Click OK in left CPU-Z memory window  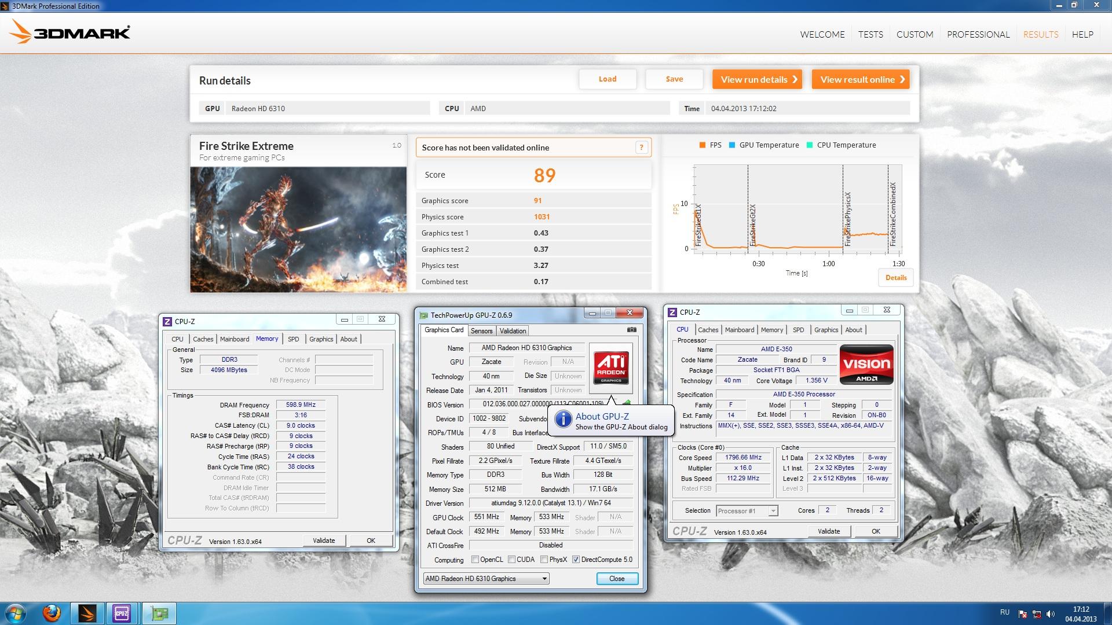coord(371,541)
